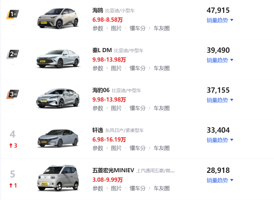This screenshot has height=200, width=274.
Task: Expand 销量趋势 dropdown for 轩逸
Action: click(x=220, y=140)
